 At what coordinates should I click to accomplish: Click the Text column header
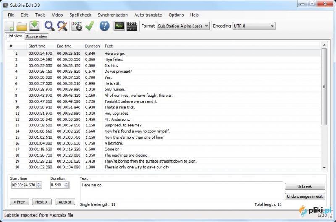pos(211,46)
